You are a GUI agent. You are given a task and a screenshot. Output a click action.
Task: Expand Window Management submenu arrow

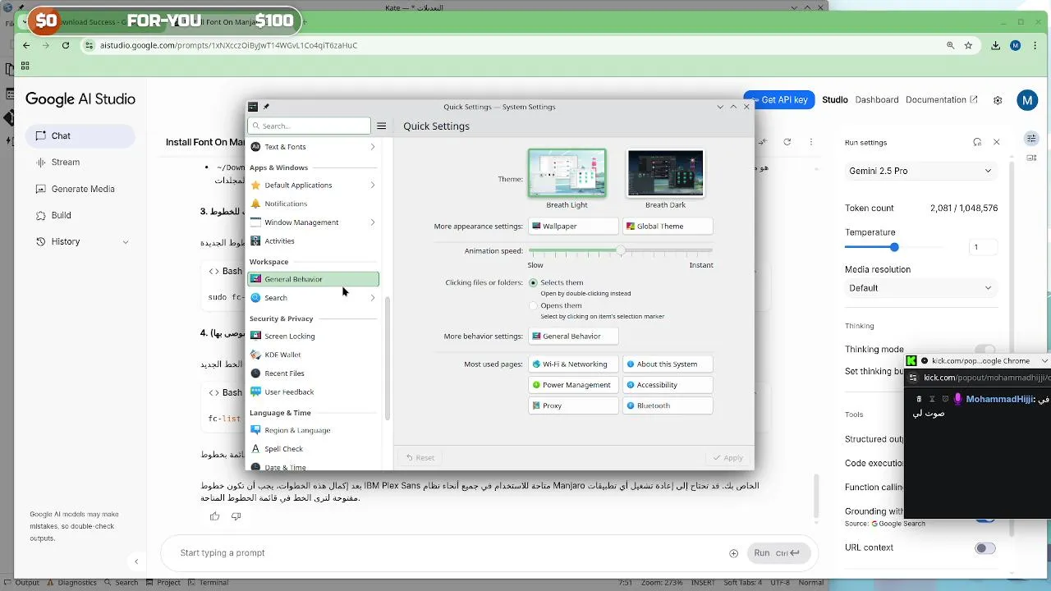click(372, 222)
